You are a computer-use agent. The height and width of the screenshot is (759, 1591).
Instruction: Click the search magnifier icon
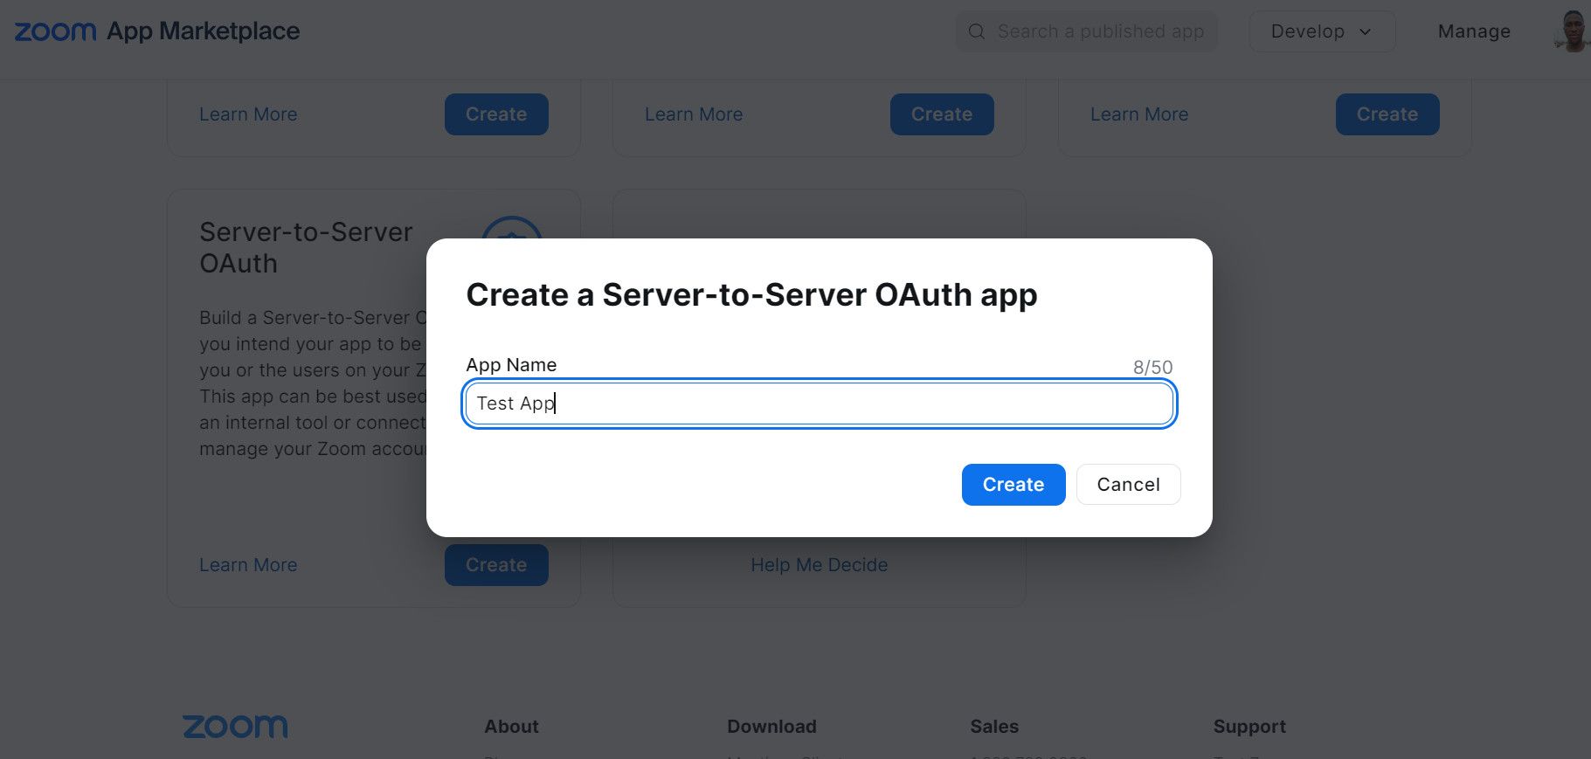coord(977,31)
